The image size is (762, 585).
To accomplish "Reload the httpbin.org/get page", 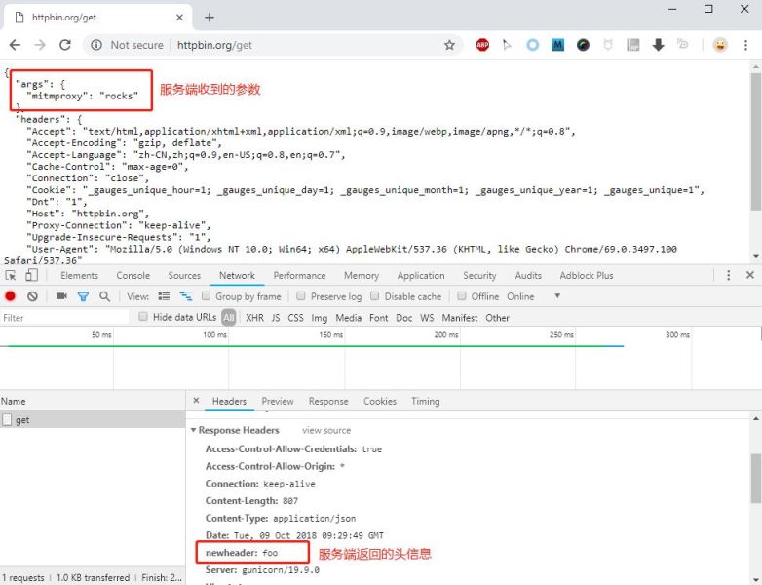I will point(65,45).
